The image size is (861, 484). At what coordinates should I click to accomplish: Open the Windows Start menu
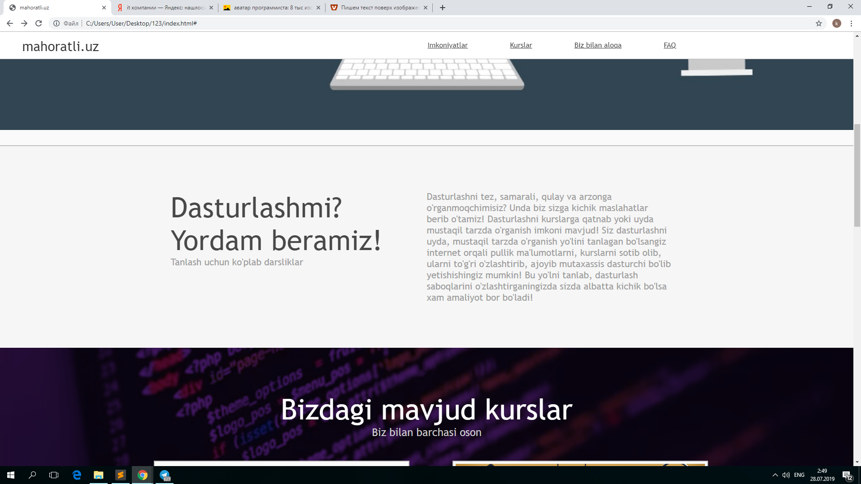tap(11, 475)
